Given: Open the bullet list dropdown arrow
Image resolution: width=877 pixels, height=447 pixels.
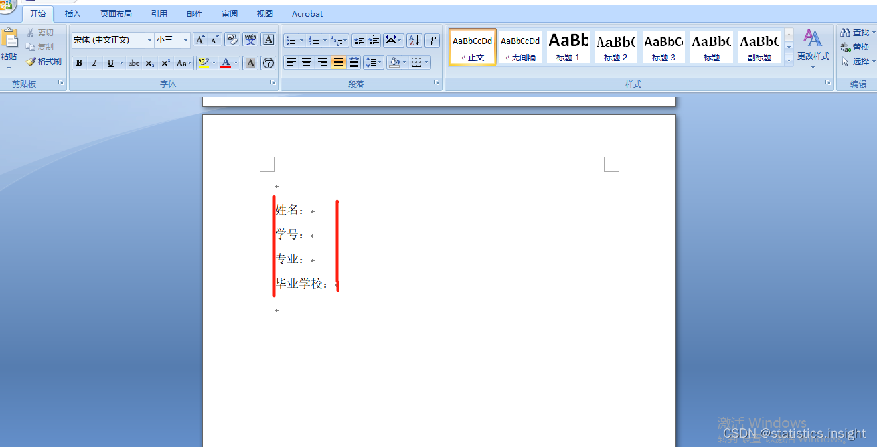Looking at the screenshot, I should coord(301,41).
